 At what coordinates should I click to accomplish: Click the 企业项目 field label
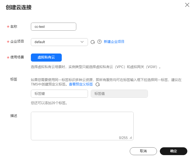[x=17, y=41]
